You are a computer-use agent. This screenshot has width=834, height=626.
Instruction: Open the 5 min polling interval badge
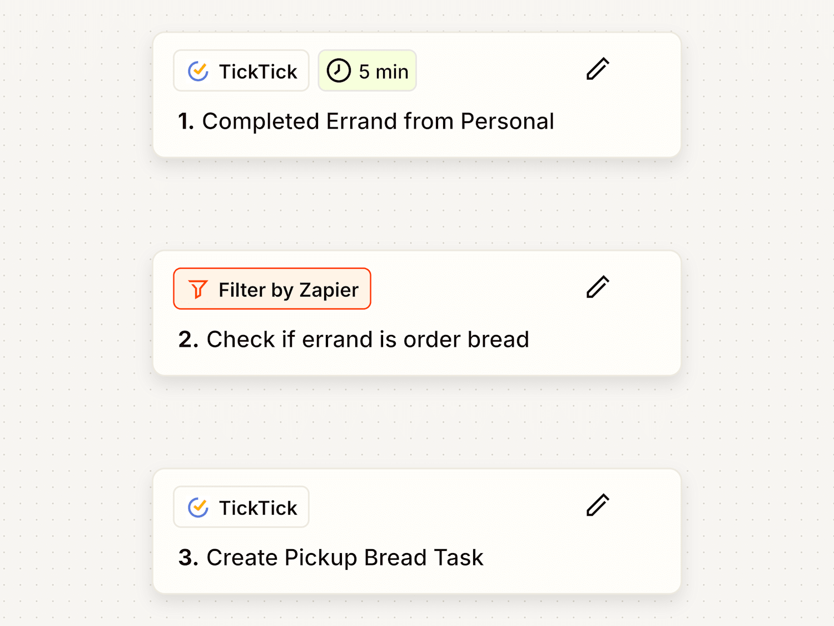367,71
